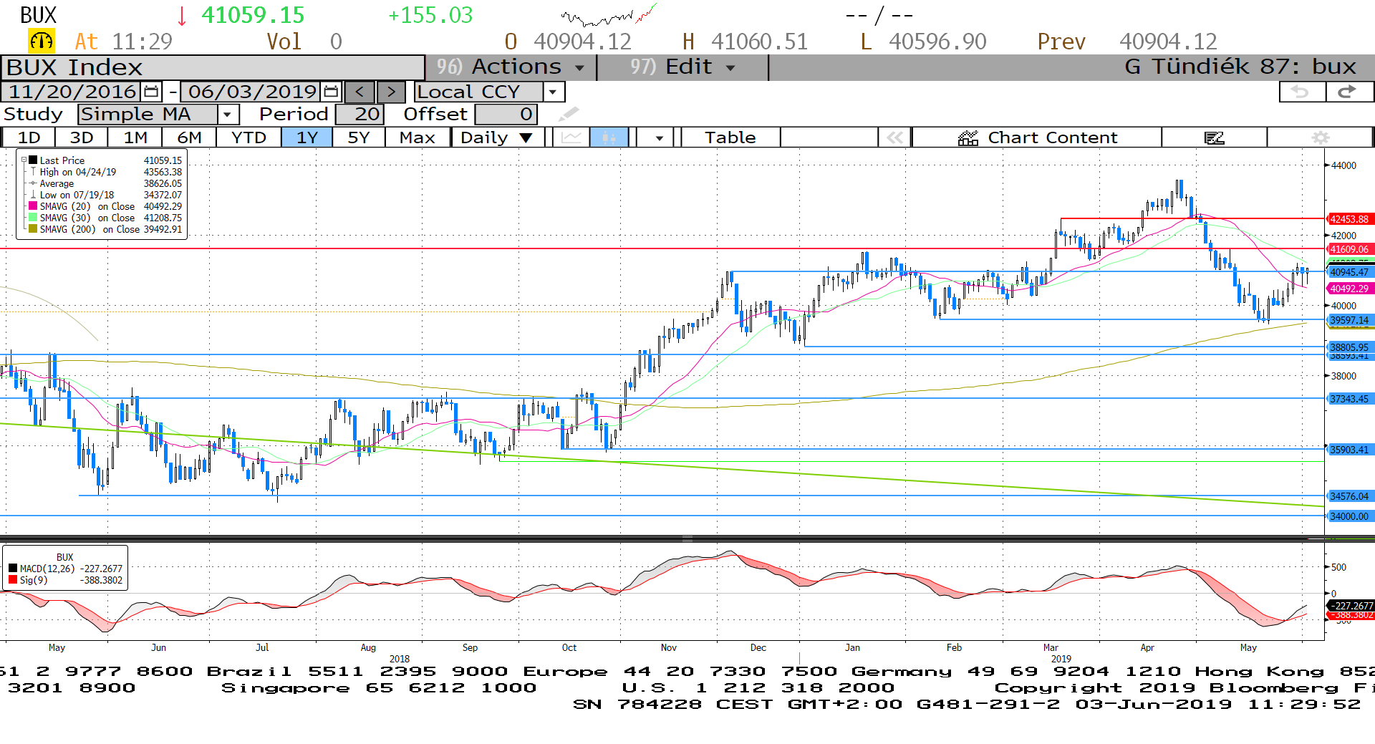Select the 1M range tab
The height and width of the screenshot is (744, 1375).
pos(135,137)
